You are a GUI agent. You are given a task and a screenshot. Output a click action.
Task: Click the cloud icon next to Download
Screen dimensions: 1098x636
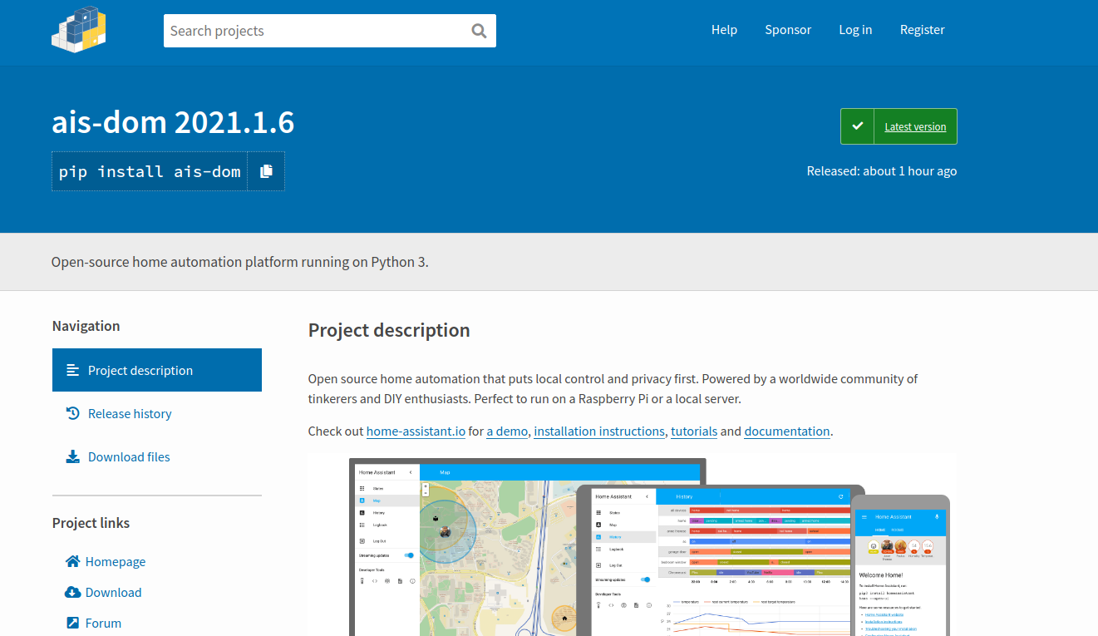[x=73, y=592]
